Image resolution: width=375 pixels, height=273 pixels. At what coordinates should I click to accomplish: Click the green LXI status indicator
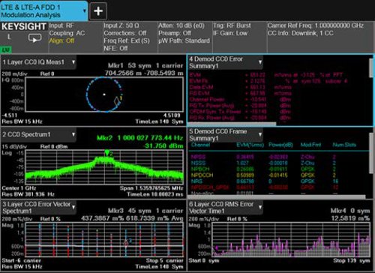click(x=6, y=49)
